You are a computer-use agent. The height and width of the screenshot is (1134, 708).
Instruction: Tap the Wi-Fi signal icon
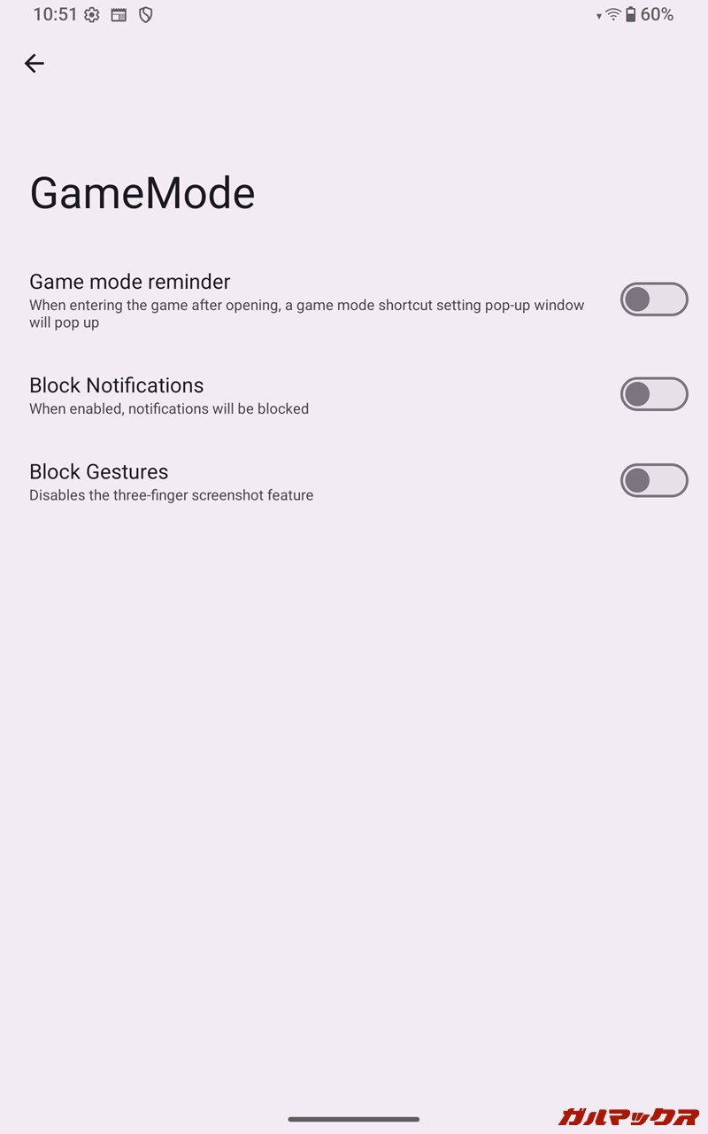(612, 15)
